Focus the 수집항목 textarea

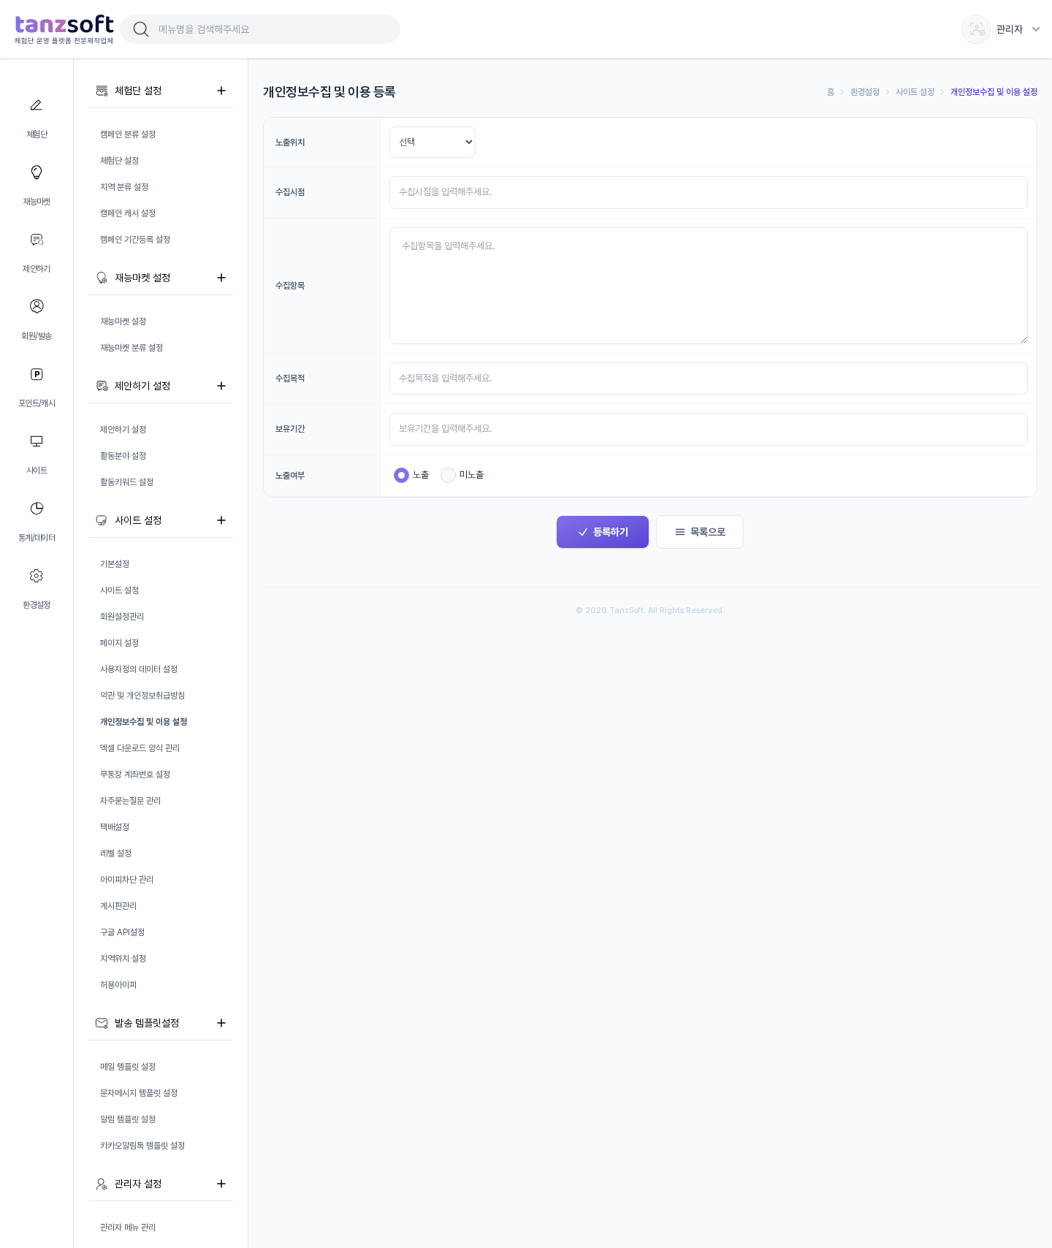coord(709,286)
